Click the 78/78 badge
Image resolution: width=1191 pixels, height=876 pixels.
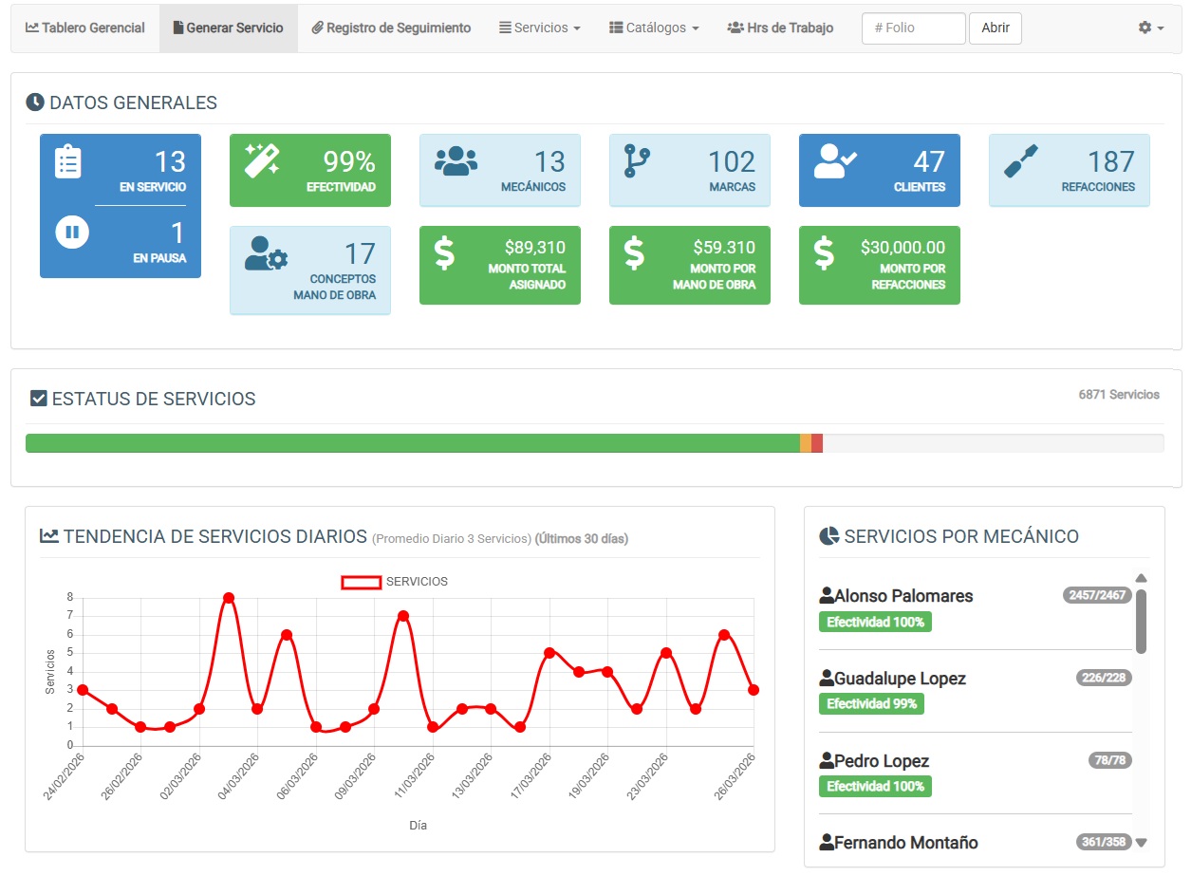click(x=1110, y=760)
